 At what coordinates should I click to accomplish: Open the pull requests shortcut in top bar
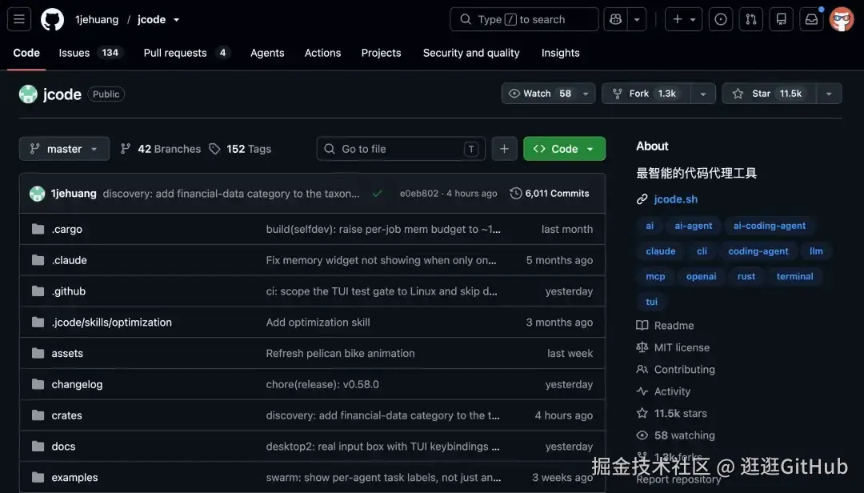pyautogui.click(x=750, y=19)
